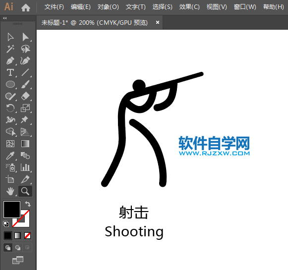Screen dimensions: 288x270
Task: Select the Artboard tool
Action: 10,179
